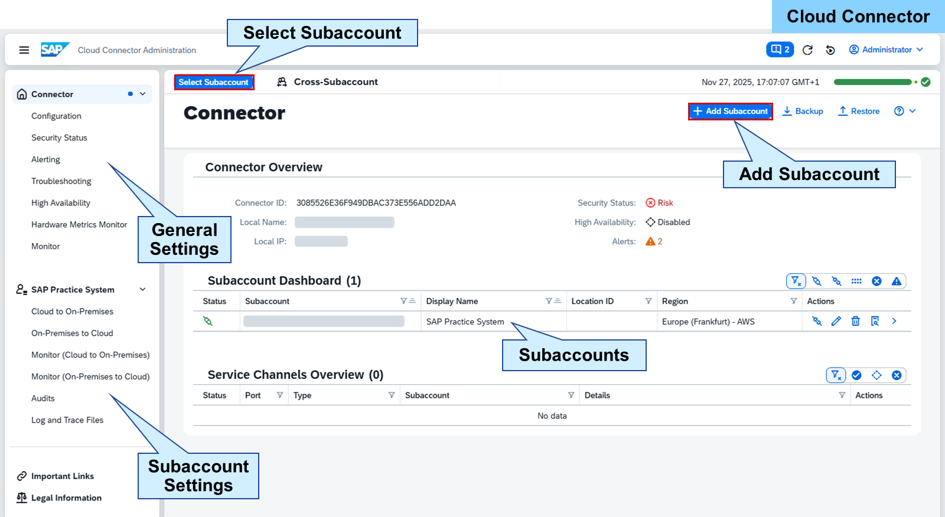The width and height of the screenshot is (945, 517).
Task: Open Legal Information in the sidebar
Action: coord(66,498)
